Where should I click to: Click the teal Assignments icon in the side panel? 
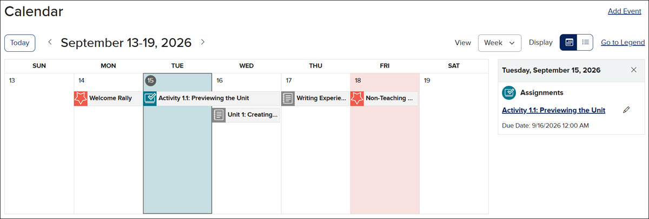(x=509, y=93)
